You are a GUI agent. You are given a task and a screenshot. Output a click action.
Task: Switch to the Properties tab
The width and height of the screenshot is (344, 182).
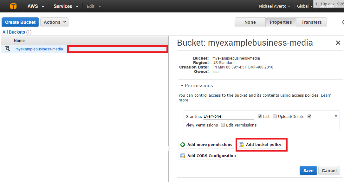coord(281,22)
